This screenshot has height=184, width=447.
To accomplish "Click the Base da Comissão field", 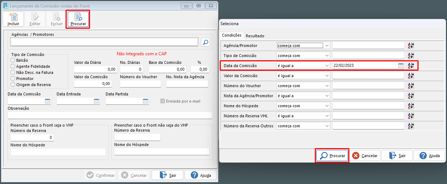I will (168, 69).
